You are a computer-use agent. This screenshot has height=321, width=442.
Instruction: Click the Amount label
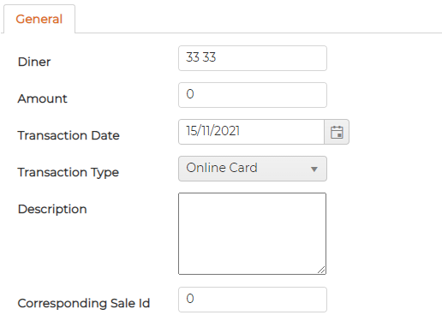[42, 98]
